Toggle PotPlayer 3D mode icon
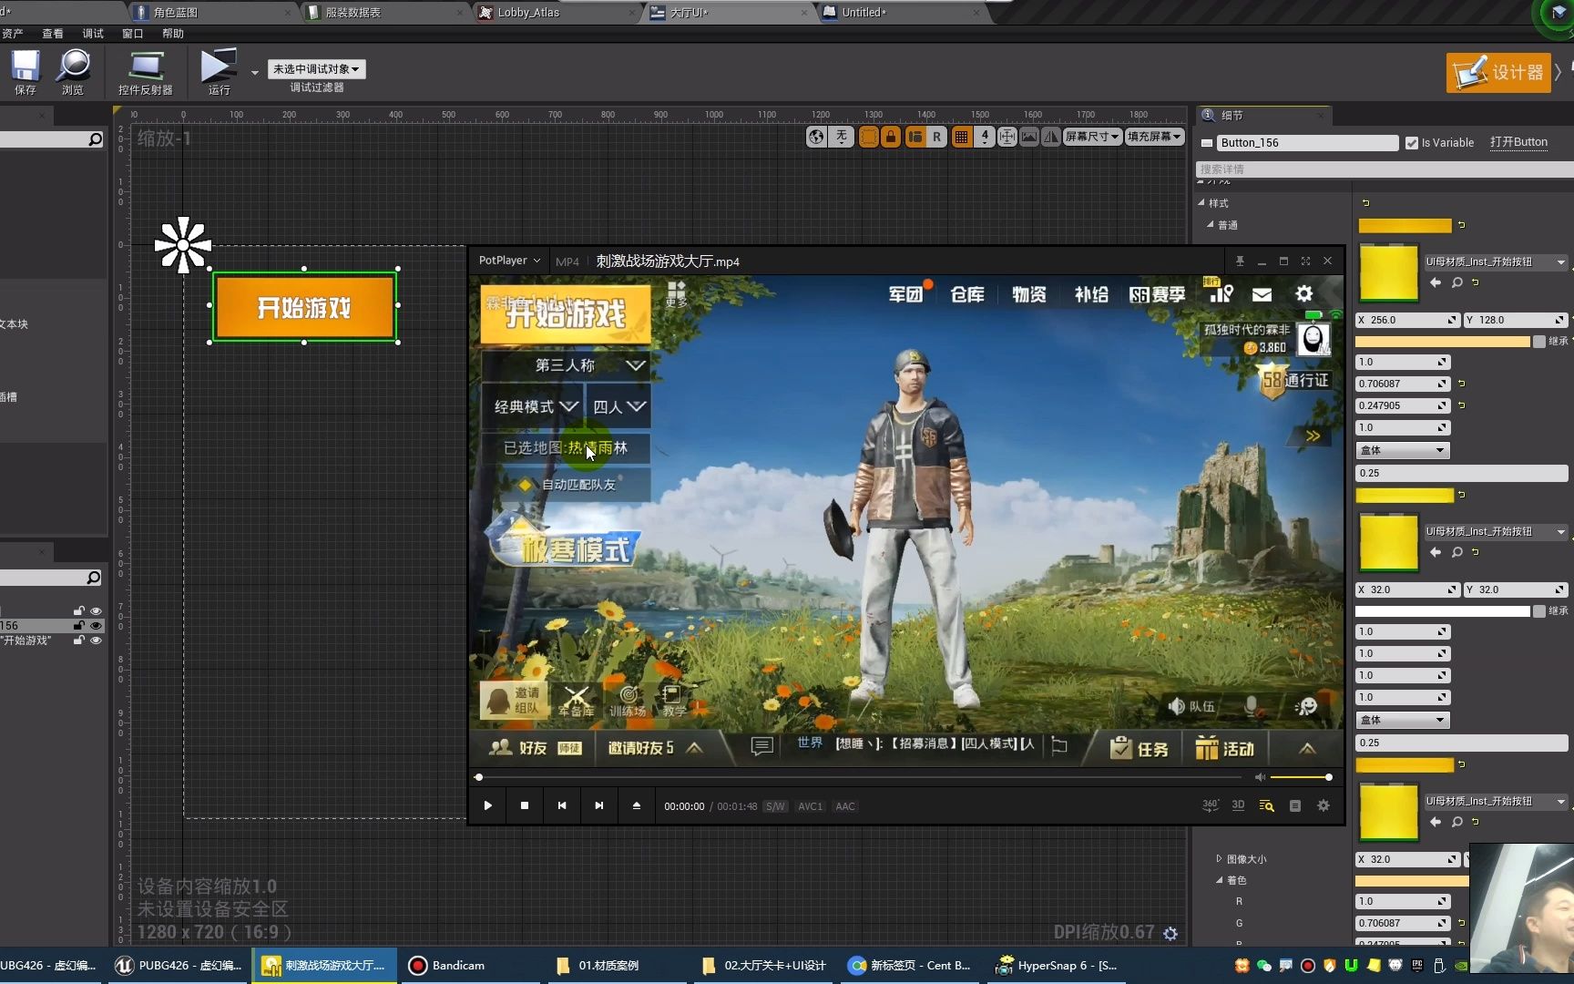This screenshot has height=984, width=1574. [1238, 805]
